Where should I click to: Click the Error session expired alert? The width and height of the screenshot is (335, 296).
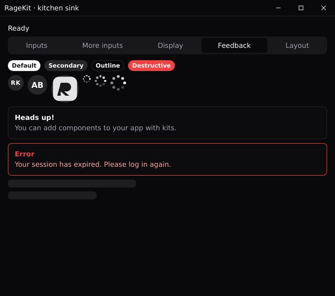tap(167, 159)
